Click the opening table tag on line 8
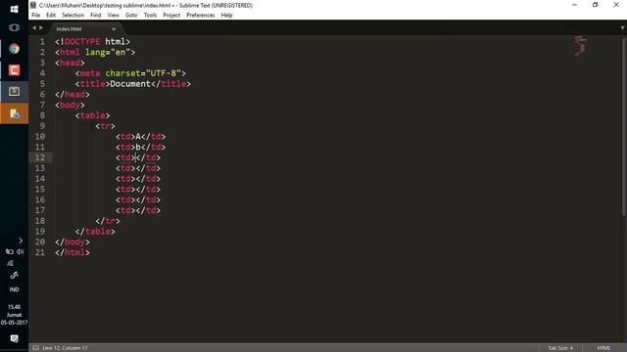 click(93, 115)
